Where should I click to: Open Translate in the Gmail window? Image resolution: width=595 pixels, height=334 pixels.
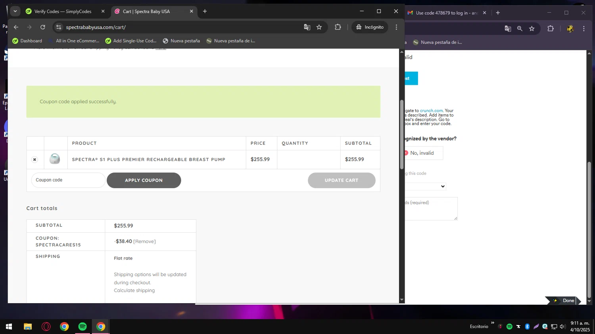tap(508, 28)
